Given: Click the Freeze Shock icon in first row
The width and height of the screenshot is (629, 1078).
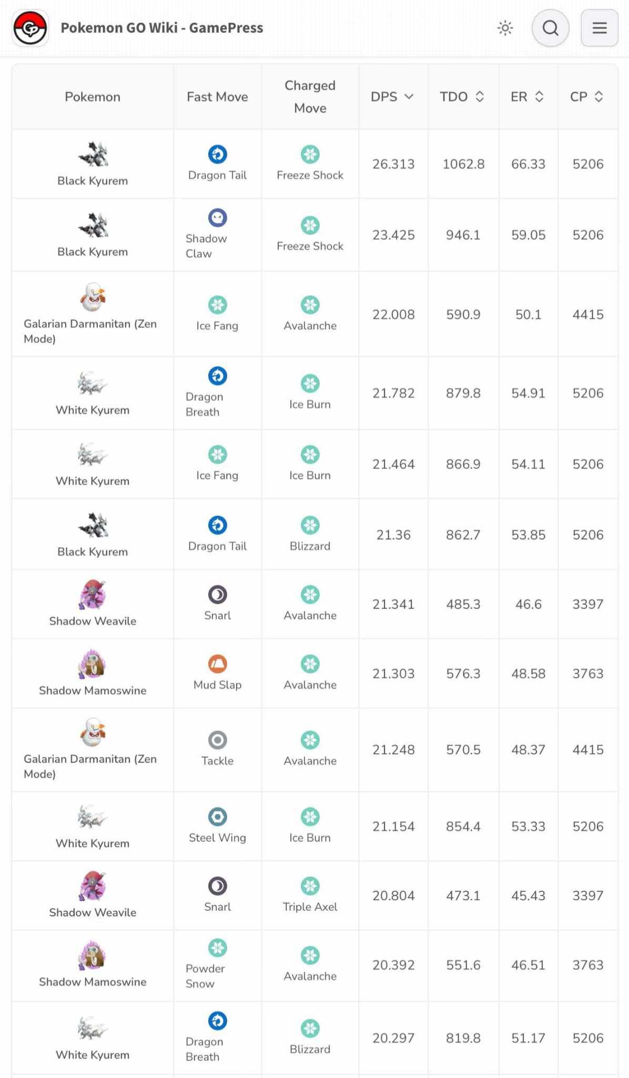Looking at the screenshot, I should click(x=310, y=154).
